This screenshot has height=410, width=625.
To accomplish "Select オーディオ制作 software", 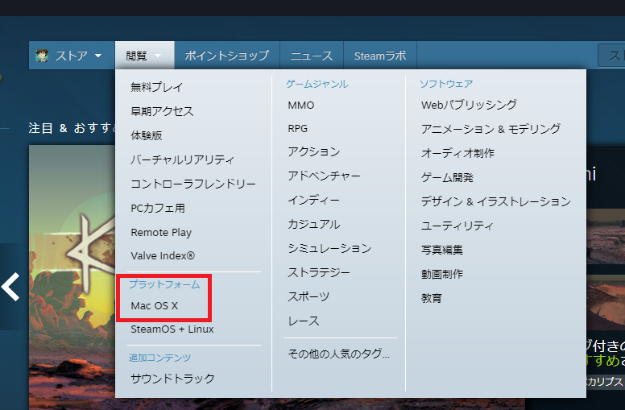I will (x=457, y=153).
